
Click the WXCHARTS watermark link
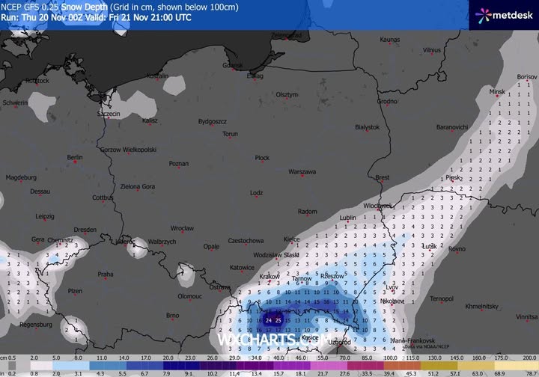[x=269, y=340]
